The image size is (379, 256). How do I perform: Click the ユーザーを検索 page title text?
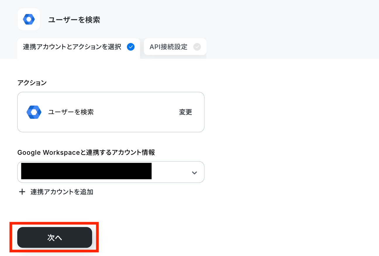coord(74,20)
